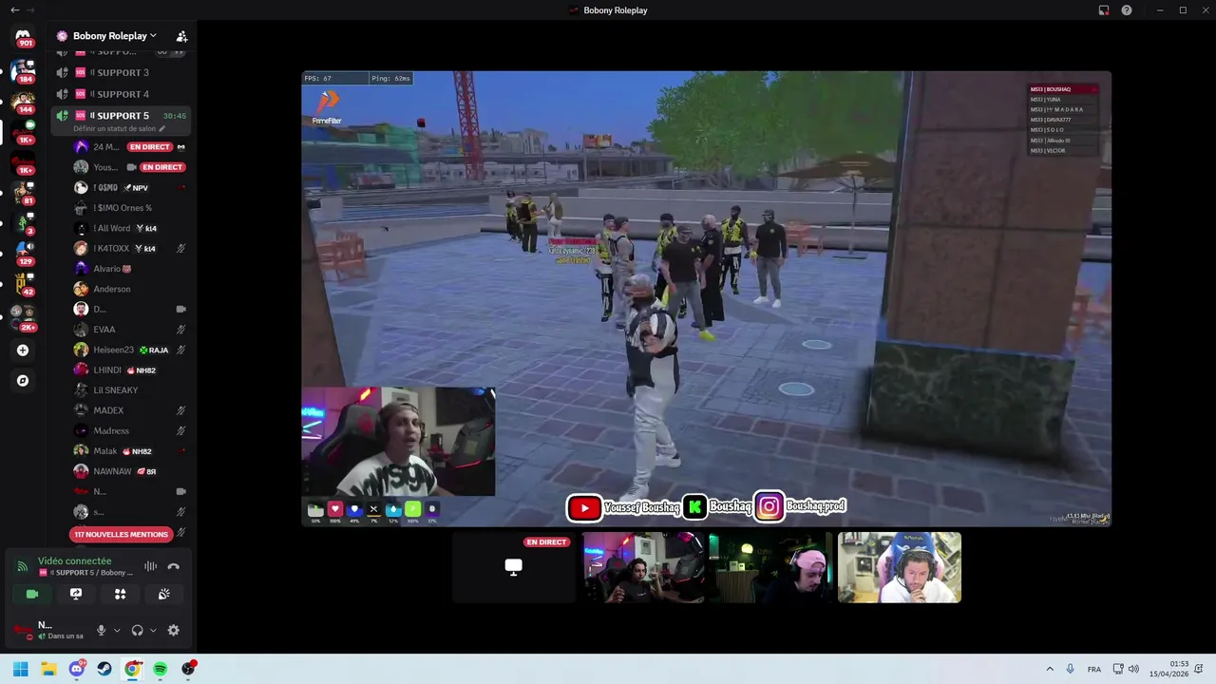
Task: Disconnect from voice with hang-up icon
Action: (x=173, y=566)
